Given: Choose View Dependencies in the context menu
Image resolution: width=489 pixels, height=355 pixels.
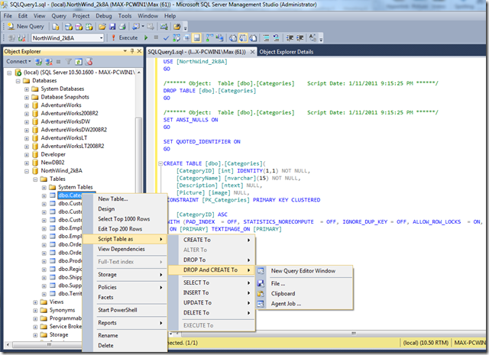Looking at the screenshot, I should pyautogui.click(x=124, y=249).
